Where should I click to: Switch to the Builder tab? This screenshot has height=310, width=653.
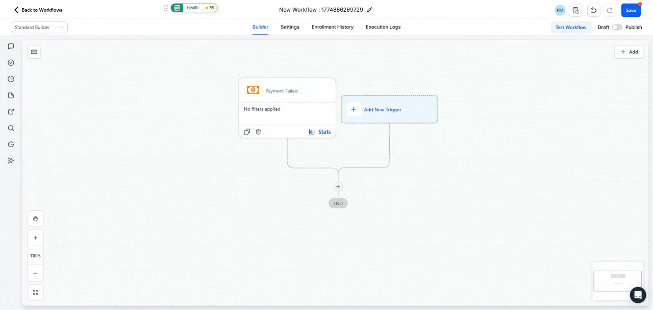[x=260, y=27]
